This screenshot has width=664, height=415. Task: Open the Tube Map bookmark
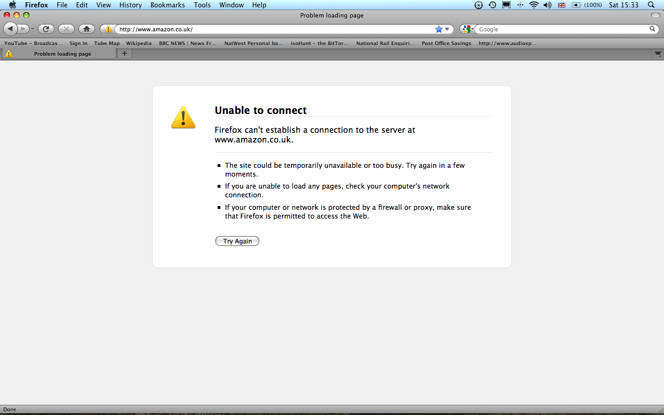coord(107,43)
